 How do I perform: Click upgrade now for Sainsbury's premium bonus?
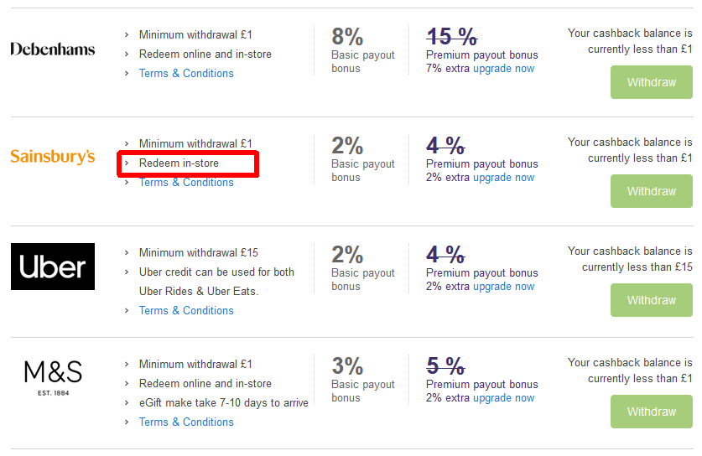coord(504,178)
